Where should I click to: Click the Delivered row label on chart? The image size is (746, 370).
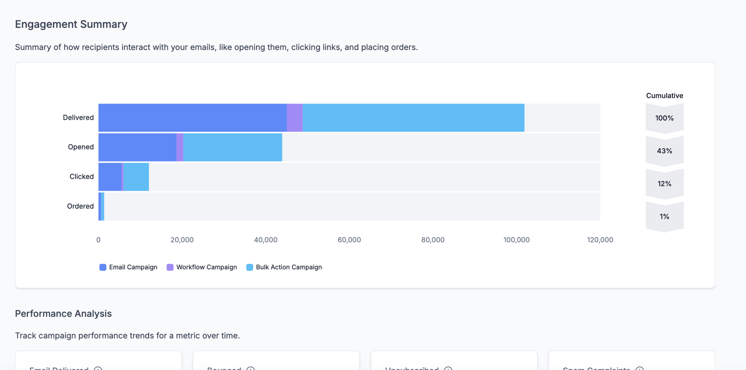point(78,117)
